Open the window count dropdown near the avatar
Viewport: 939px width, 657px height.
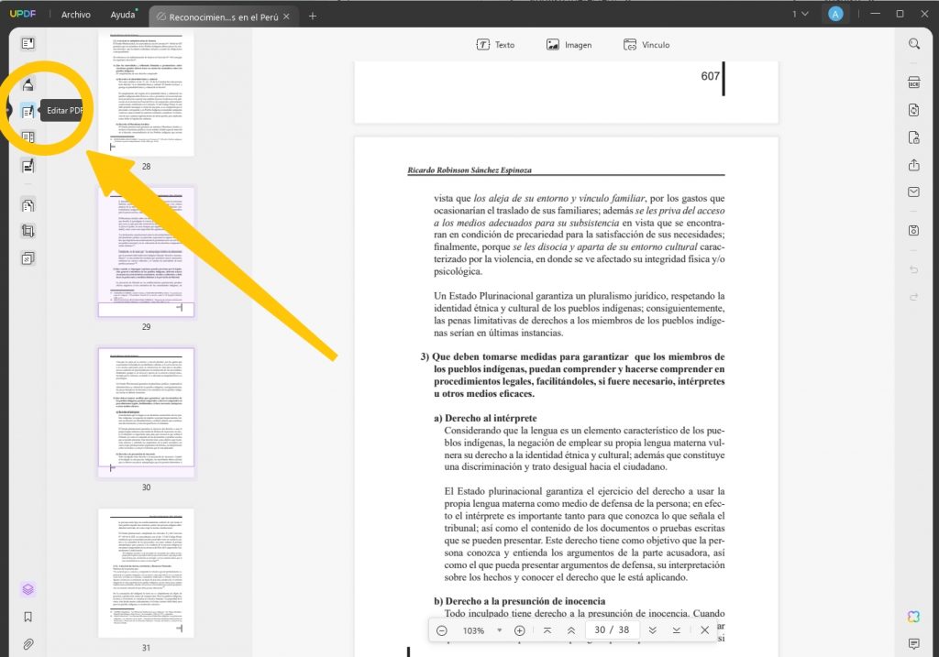click(x=801, y=14)
